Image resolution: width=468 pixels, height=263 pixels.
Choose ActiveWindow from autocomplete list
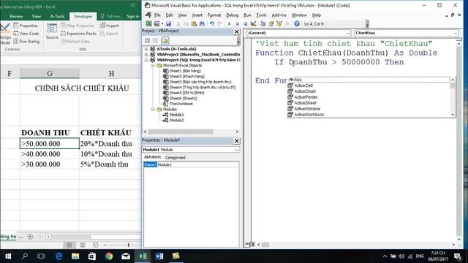coord(307,109)
